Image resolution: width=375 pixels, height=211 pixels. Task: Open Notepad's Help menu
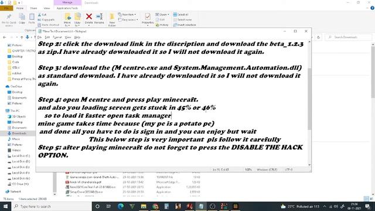pyautogui.click(x=77, y=38)
